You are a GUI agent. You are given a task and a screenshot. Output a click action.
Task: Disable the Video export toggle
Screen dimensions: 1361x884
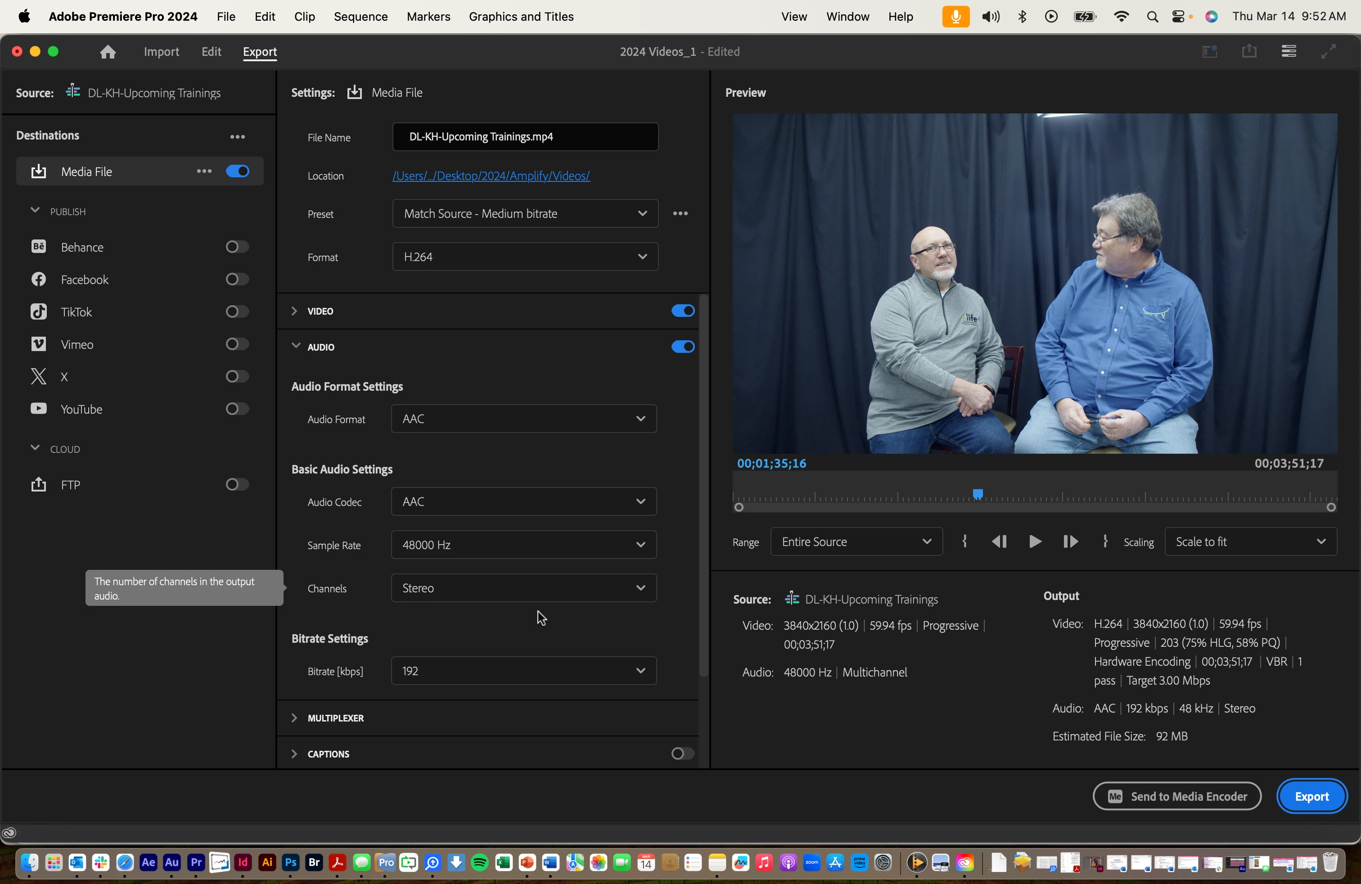[682, 311]
